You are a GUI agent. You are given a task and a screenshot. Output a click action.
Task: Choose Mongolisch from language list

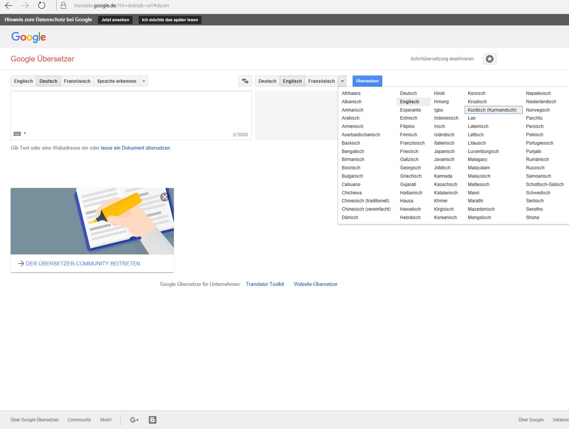(x=479, y=218)
